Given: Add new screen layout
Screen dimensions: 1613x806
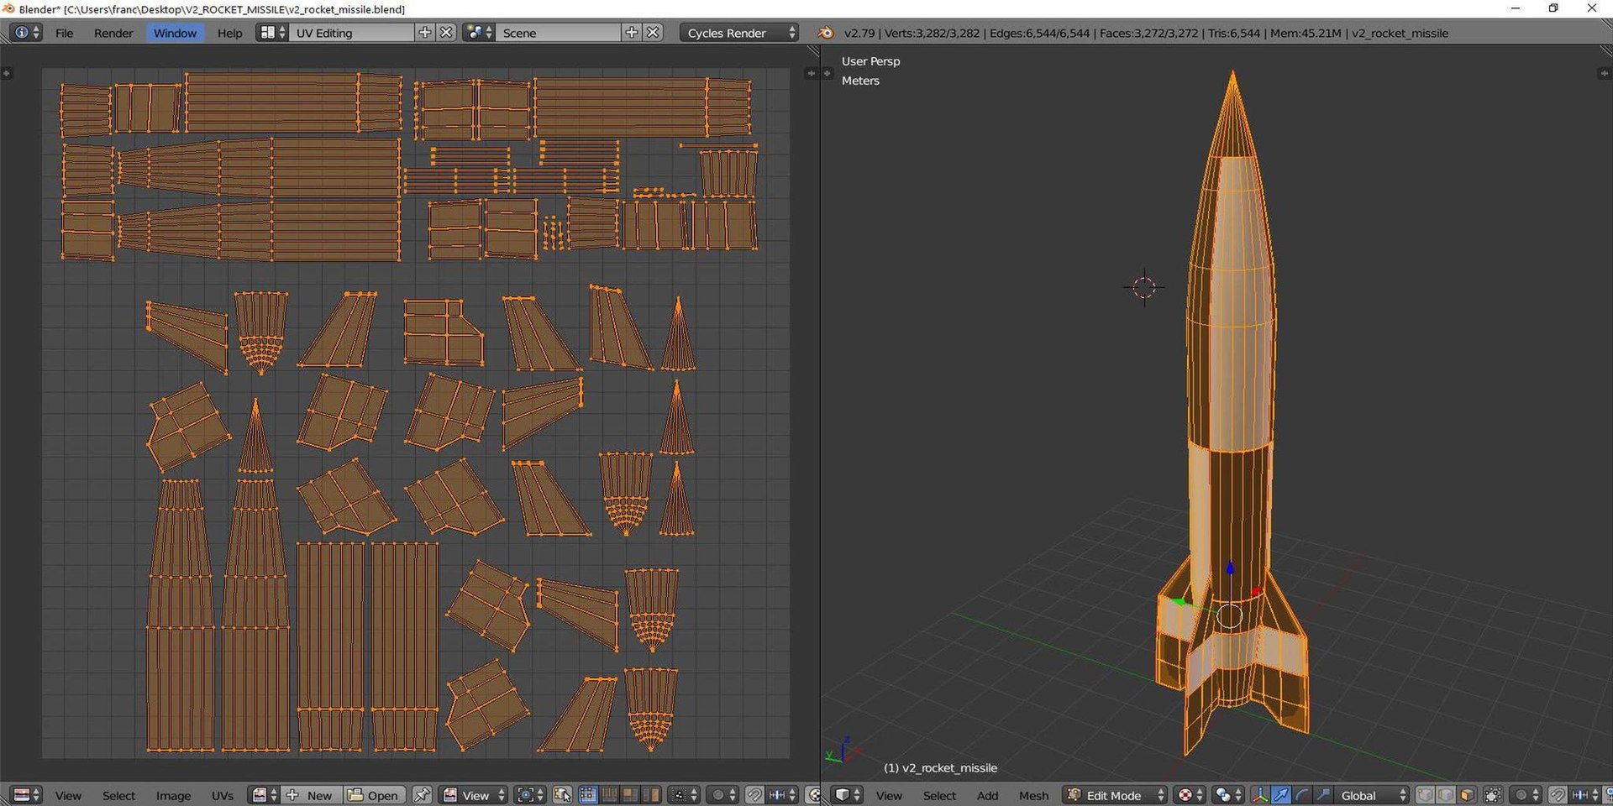Looking at the screenshot, I should (425, 33).
